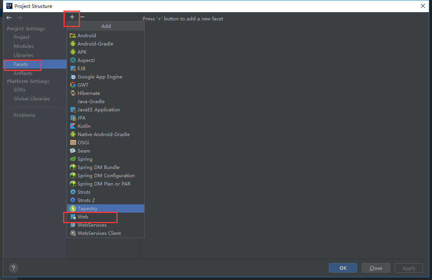This screenshot has height=280, width=432.
Task: Click the WebServices Client icon
Action: [73, 233]
